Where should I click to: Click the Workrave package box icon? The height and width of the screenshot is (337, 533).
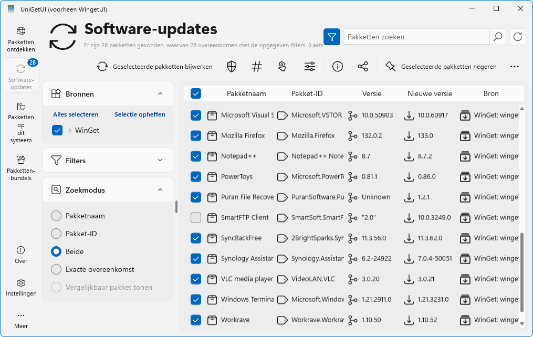212,320
